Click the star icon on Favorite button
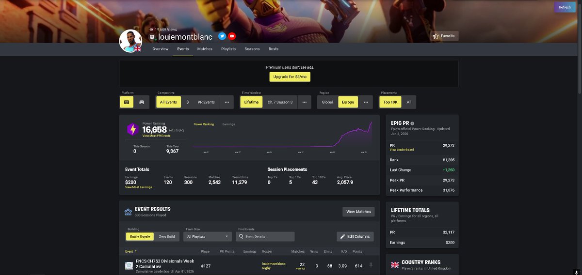This screenshot has width=582, height=275. 436,36
